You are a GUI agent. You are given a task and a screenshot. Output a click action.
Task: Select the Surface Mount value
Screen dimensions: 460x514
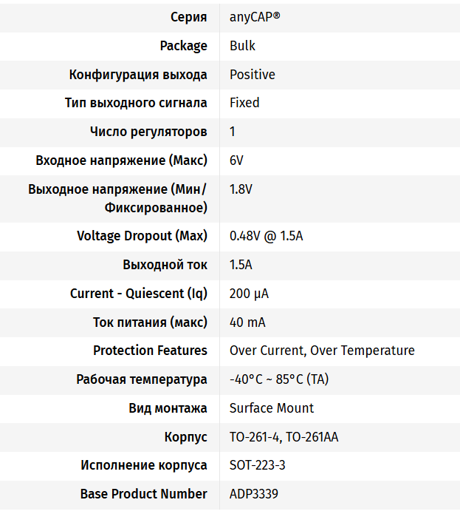(x=271, y=408)
